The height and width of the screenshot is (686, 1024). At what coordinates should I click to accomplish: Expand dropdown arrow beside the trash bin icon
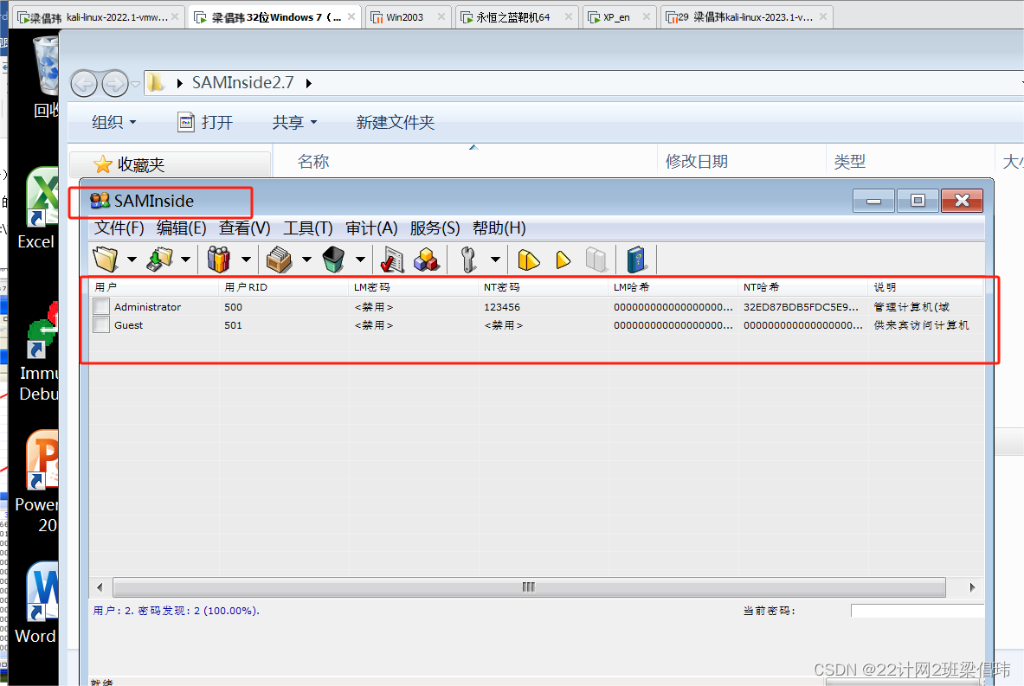point(360,260)
